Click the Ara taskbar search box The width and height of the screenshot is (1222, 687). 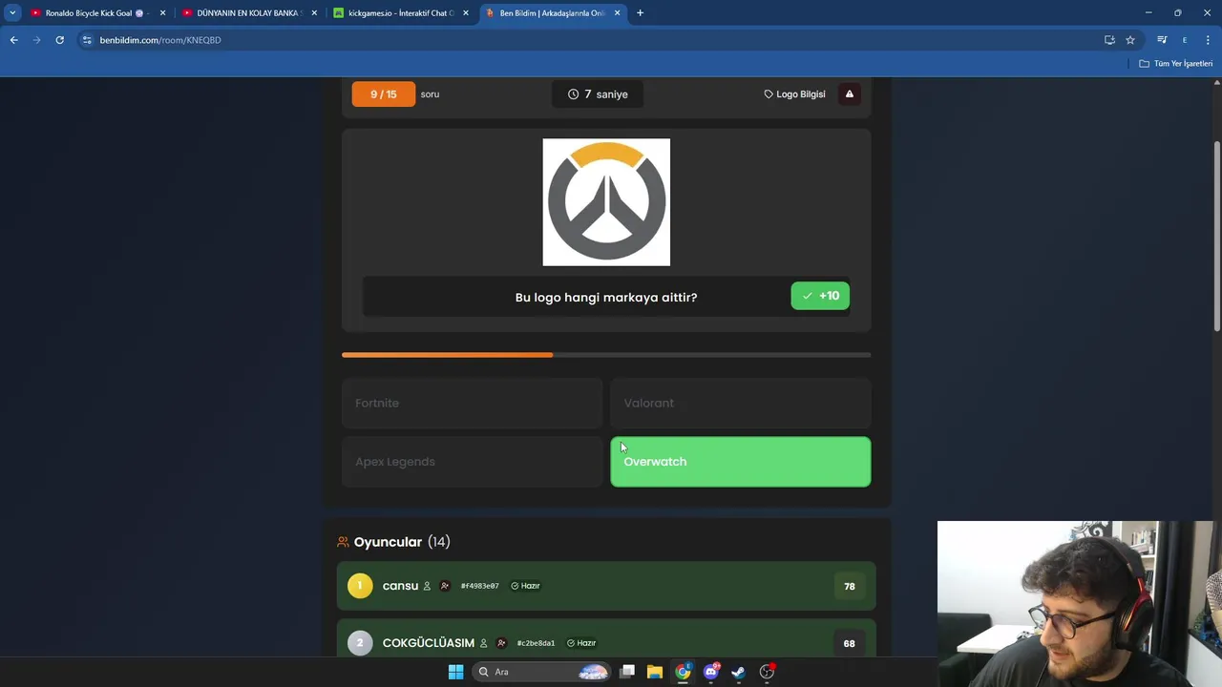pos(542,672)
